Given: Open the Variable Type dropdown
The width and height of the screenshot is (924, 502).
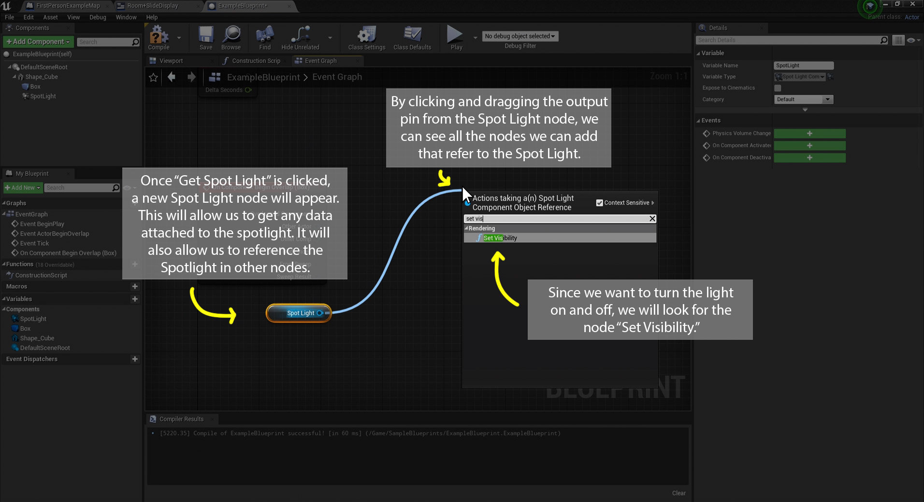Looking at the screenshot, I should point(799,77).
